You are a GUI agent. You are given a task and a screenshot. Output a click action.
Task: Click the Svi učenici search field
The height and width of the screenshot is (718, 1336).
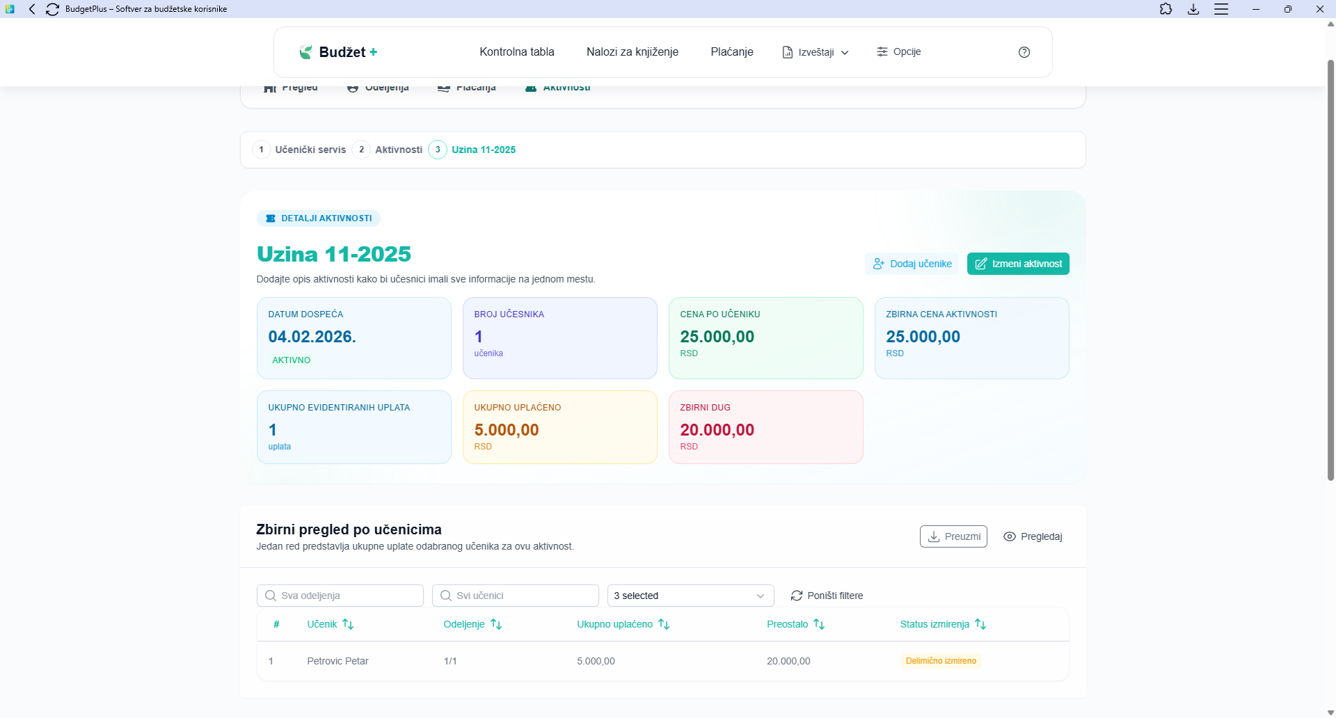(x=515, y=596)
